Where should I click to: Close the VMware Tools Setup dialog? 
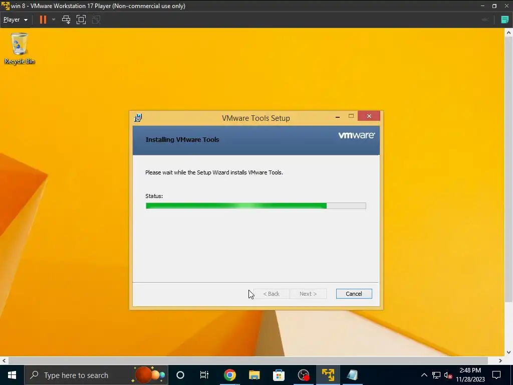369,116
